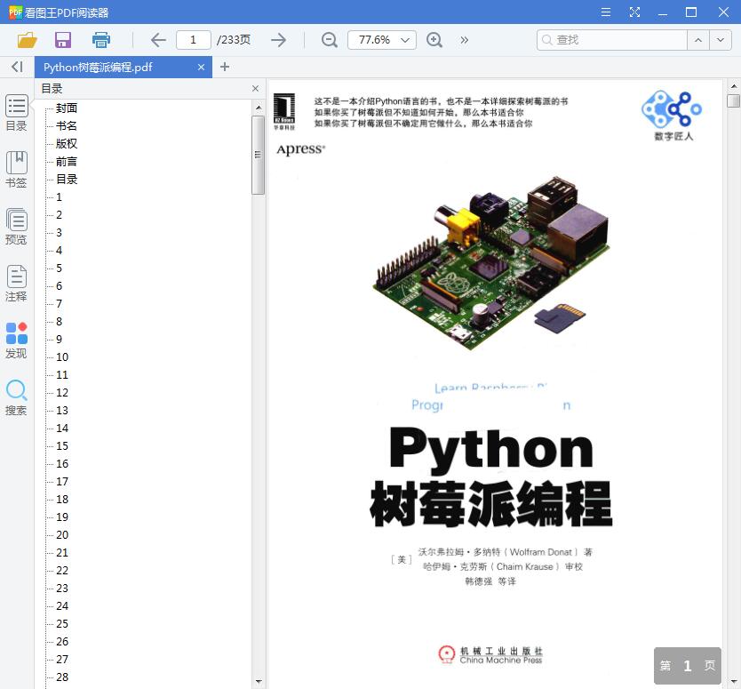Viewport: 741px width, 689px height.
Task: Save the document with the floppy disk icon
Action: pos(61,40)
